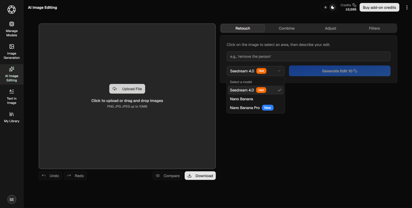This screenshot has height=208, width=412.
Task: Click the Generate Edit 10 button
Action: coord(340,71)
